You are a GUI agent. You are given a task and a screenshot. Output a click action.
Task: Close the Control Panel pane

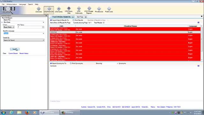pos(46,16)
